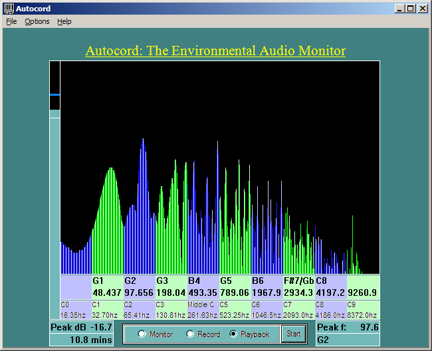Click the teal level meter bar
This screenshot has height=351, width=432.
tap(54, 214)
